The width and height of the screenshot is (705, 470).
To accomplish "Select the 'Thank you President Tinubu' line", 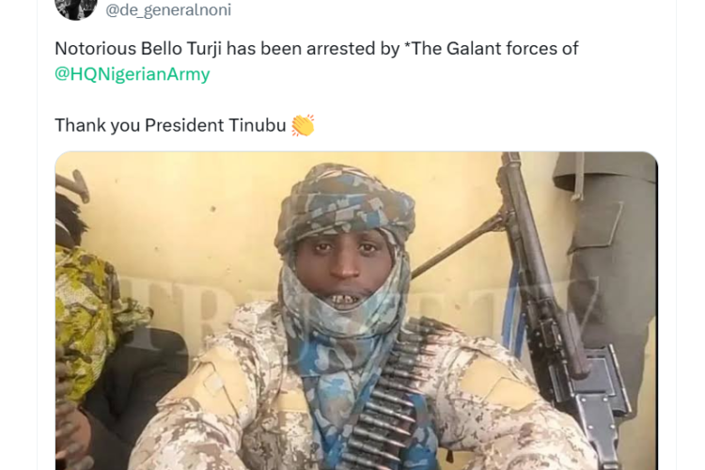I will 170,125.
